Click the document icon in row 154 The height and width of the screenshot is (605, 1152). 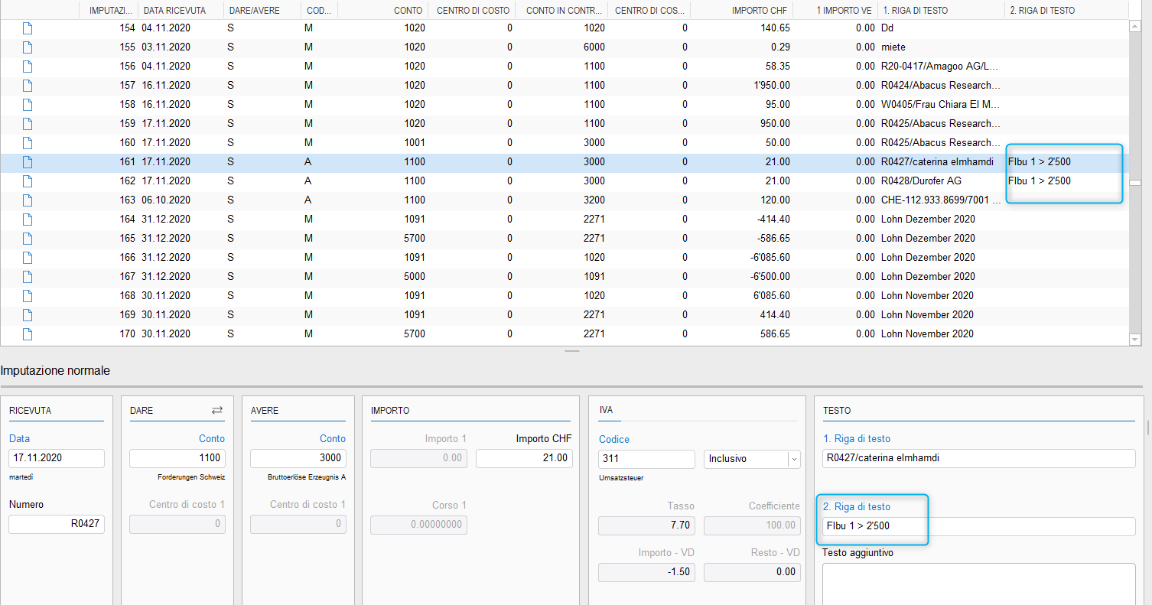[x=28, y=28]
